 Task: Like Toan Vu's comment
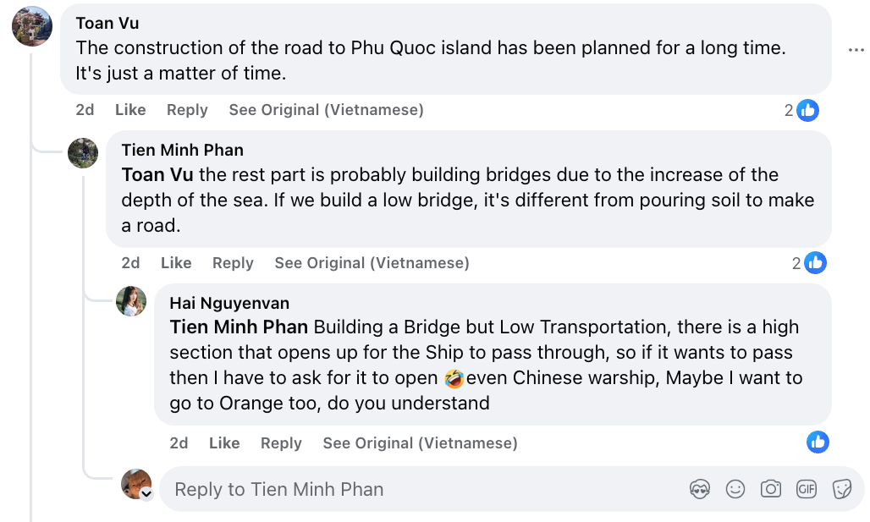(x=130, y=110)
